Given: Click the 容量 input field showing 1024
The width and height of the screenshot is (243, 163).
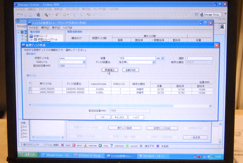Looking at the screenshot, I should coord(137,58).
